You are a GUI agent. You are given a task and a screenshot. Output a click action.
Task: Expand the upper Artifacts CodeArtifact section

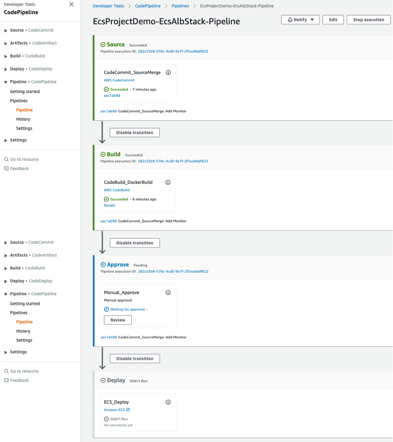[6, 43]
